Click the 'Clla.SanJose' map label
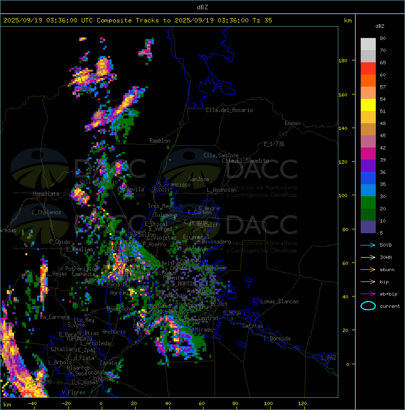The width and height of the screenshot is (405, 410). tap(221, 155)
